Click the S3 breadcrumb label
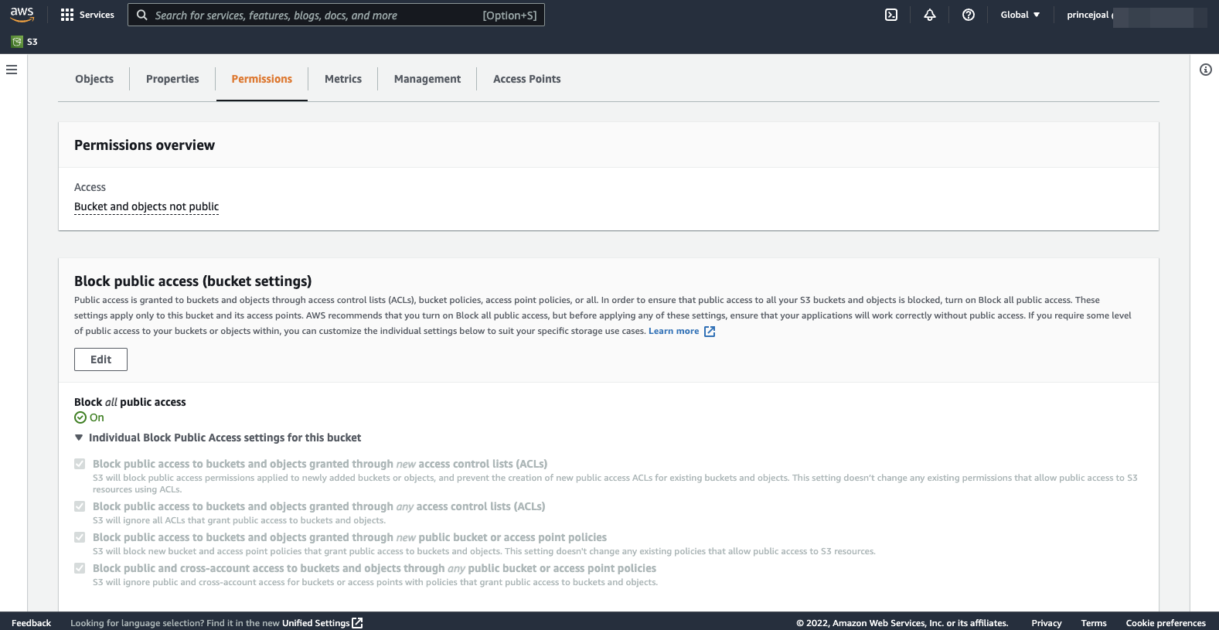 (x=32, y=42)
